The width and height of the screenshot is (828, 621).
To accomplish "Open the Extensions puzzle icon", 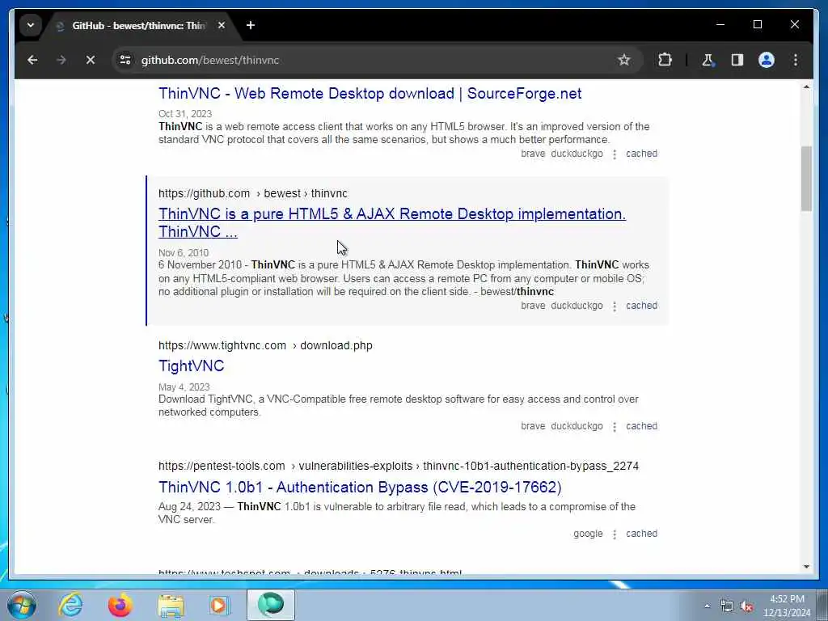I will coord(665,60).
